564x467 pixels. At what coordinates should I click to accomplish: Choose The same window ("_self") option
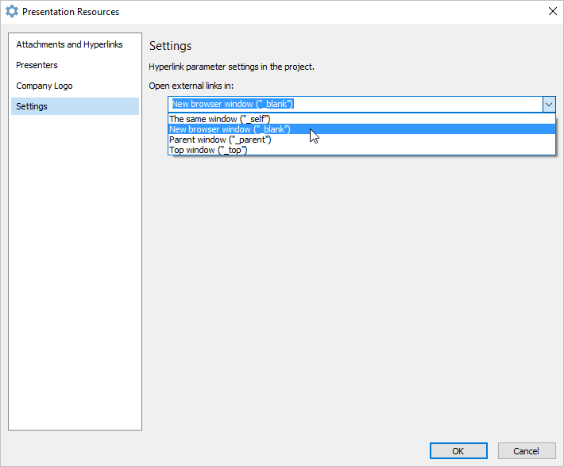361,119
